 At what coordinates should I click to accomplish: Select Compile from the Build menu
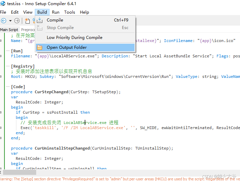85,20
